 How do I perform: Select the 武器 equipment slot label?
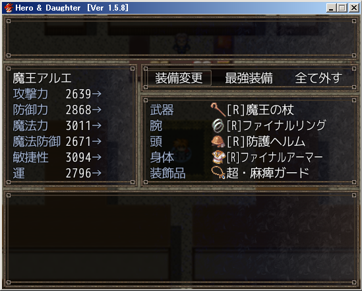tap(162, 110)
